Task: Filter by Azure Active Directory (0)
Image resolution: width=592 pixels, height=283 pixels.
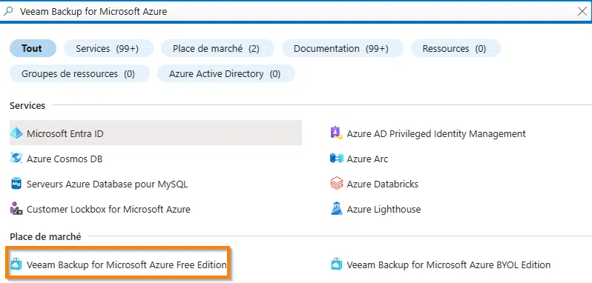Action: (226, 73)
